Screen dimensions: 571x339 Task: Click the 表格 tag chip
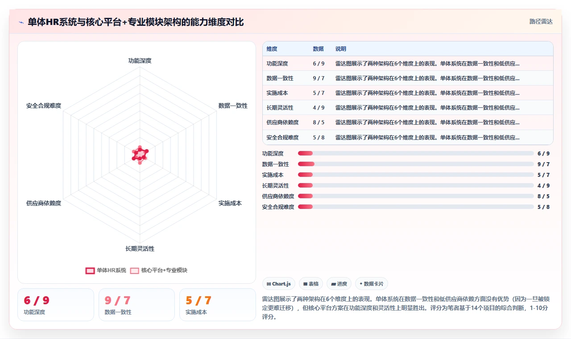[311, 284]
